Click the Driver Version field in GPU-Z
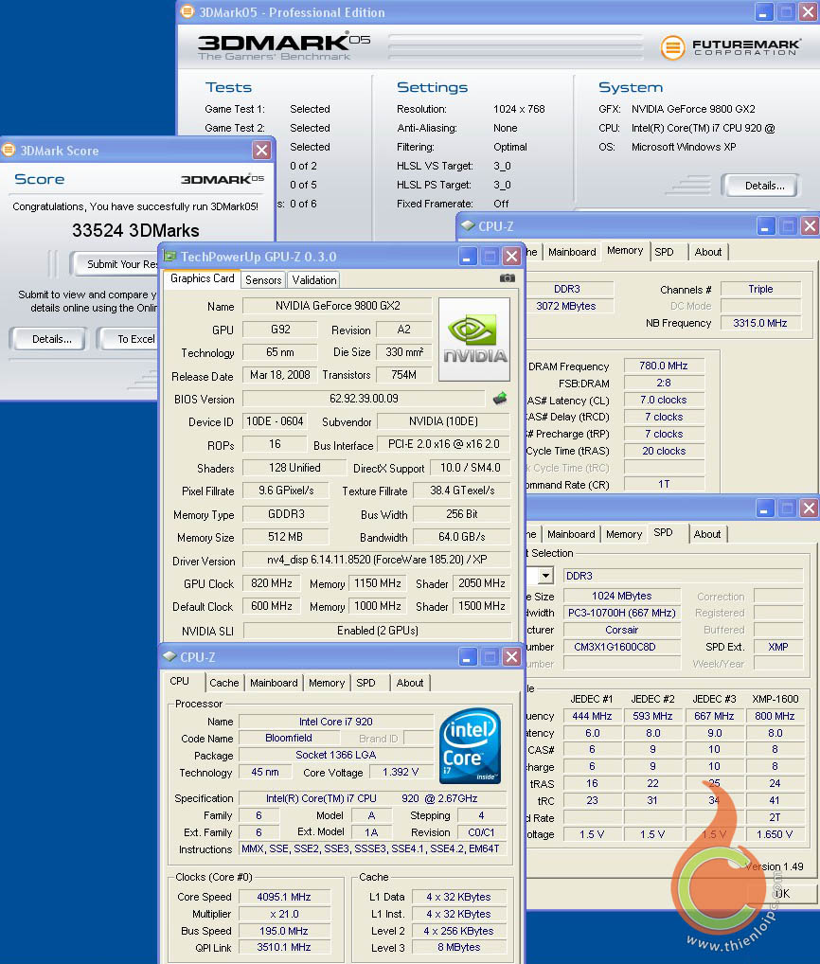The image size is (820, 964). coord(377,560)
